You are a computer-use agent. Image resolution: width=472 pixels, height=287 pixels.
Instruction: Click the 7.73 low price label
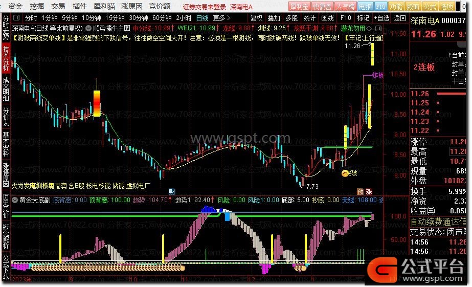pyautogui.click(x=312, y=186)
